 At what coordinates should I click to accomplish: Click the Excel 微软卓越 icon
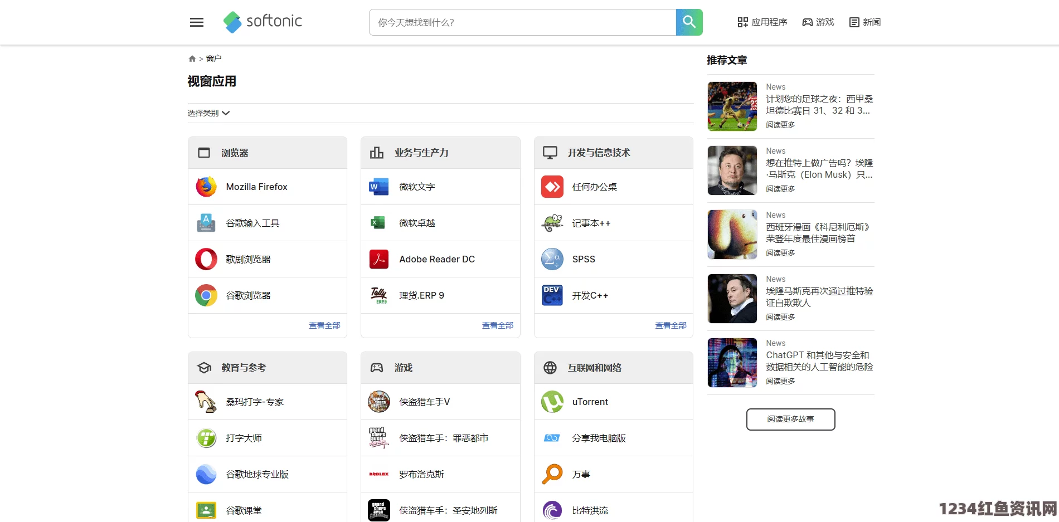click(378, 223)
